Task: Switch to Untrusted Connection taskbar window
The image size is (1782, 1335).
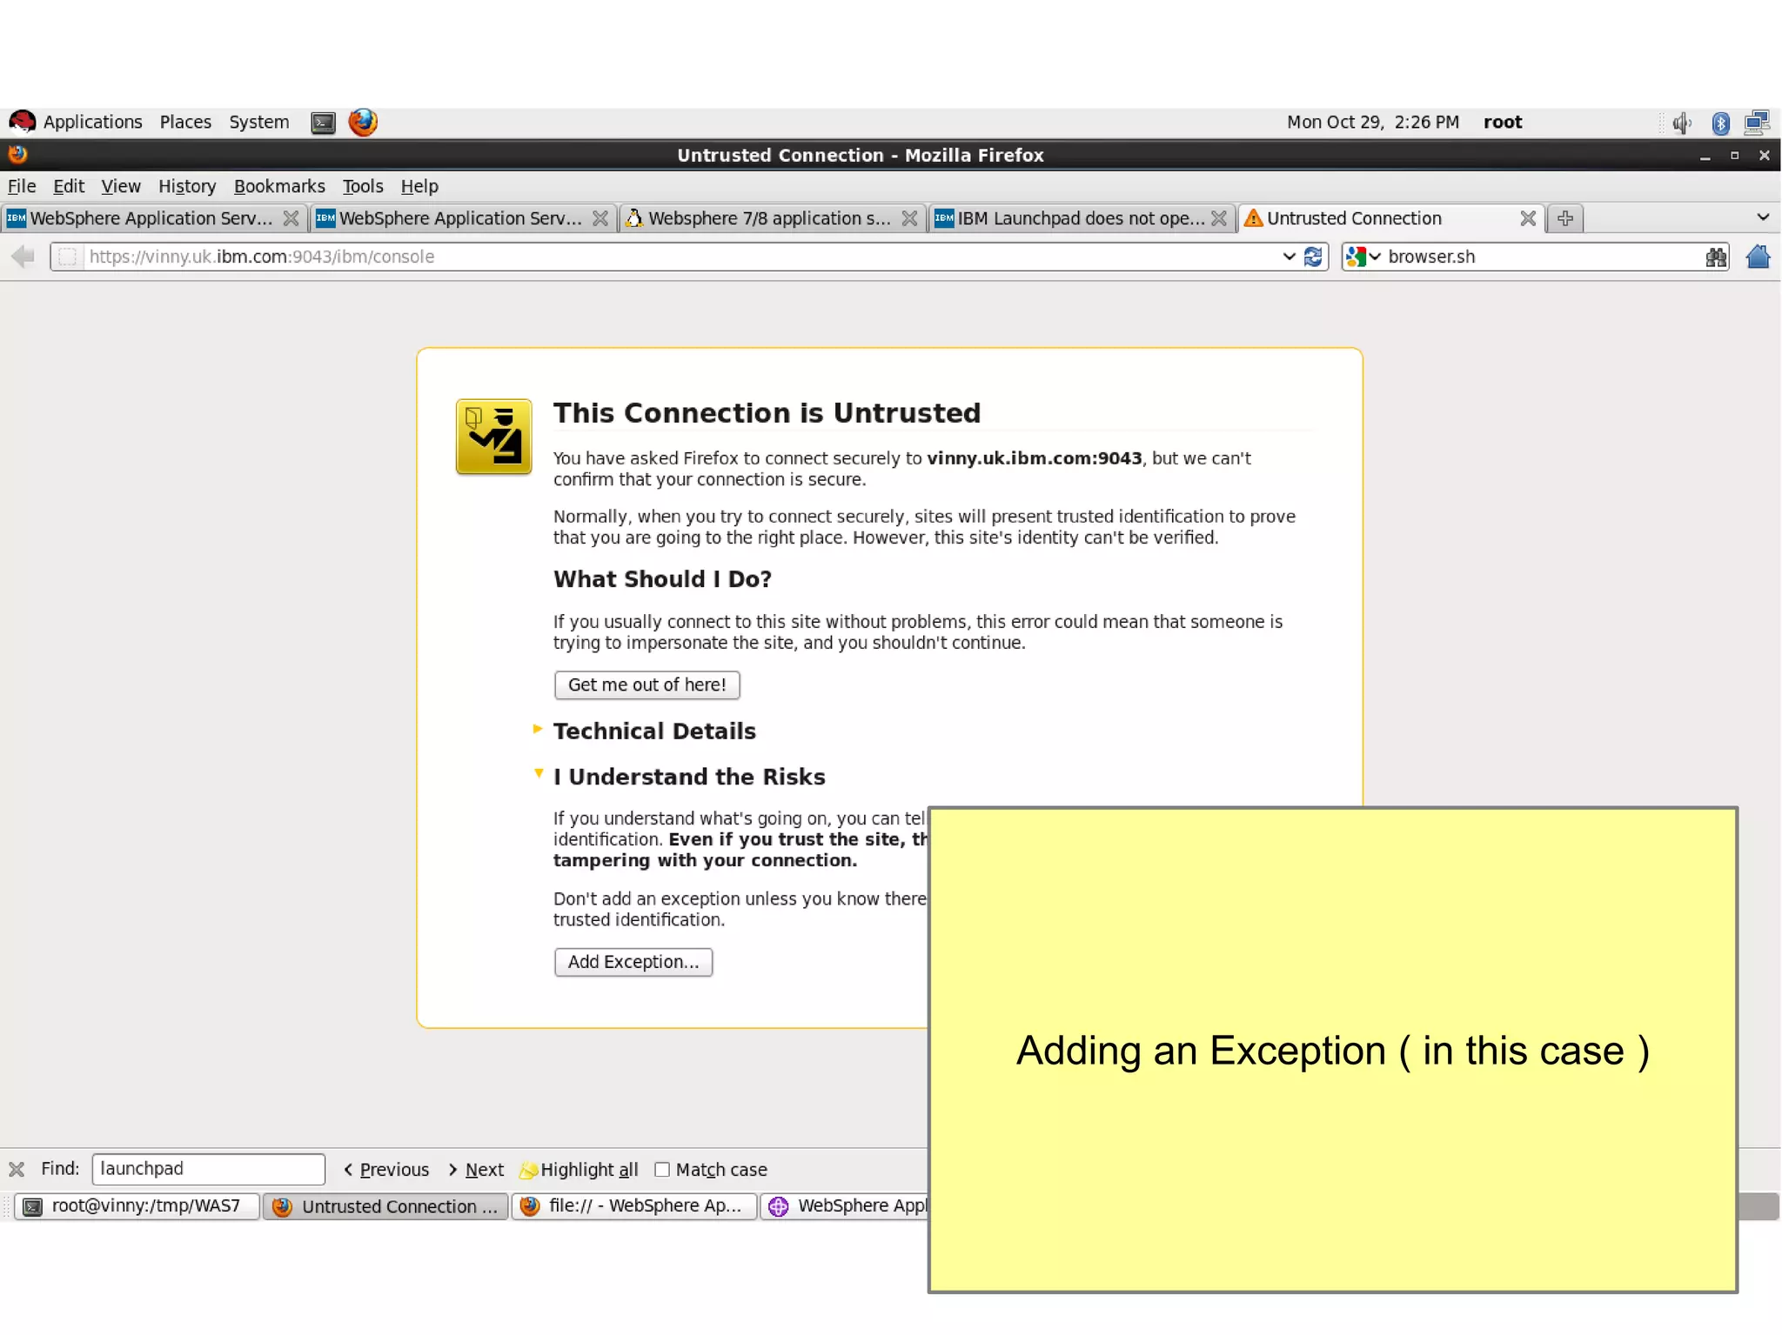Action: [385, 1206]
